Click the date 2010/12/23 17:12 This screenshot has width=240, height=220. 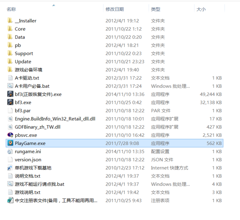pos(125,168)
